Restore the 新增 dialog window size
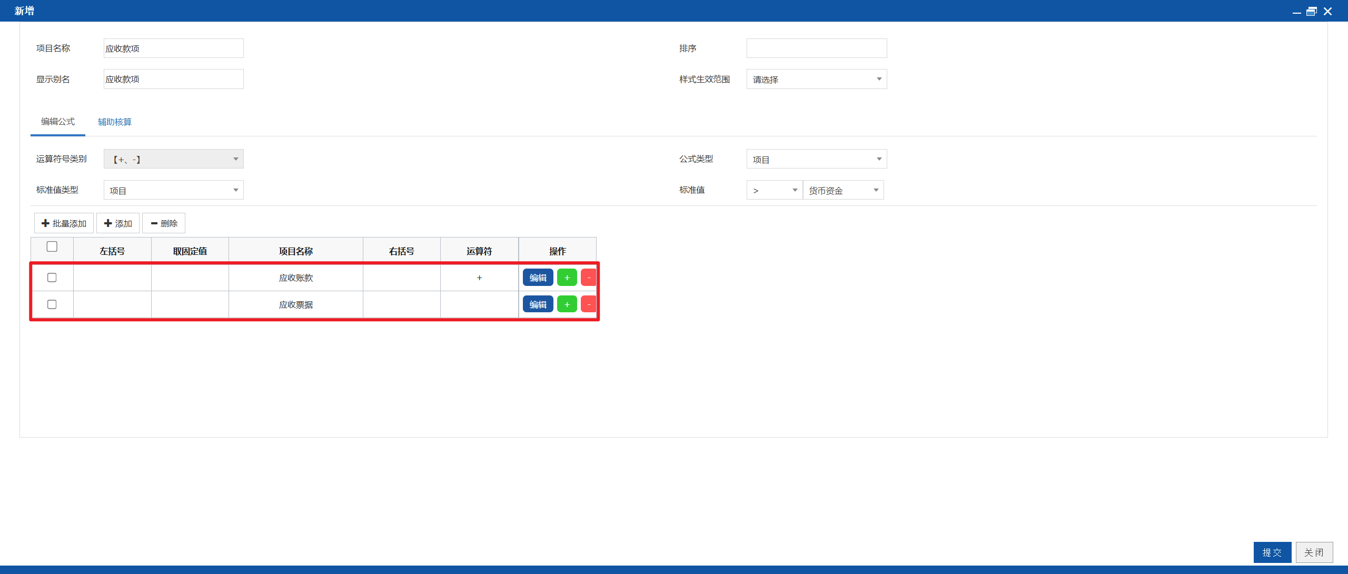 click(1311, 11)
